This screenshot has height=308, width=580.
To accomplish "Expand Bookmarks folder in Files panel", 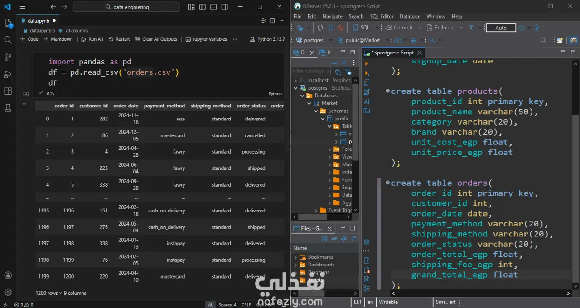I will click(296, 257).
